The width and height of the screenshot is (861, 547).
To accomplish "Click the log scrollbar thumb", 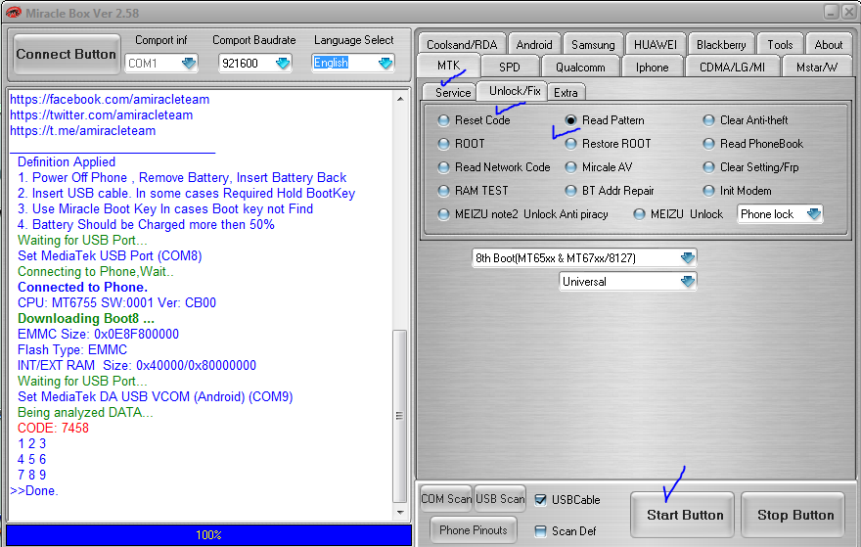I will (x=400, y=416).
